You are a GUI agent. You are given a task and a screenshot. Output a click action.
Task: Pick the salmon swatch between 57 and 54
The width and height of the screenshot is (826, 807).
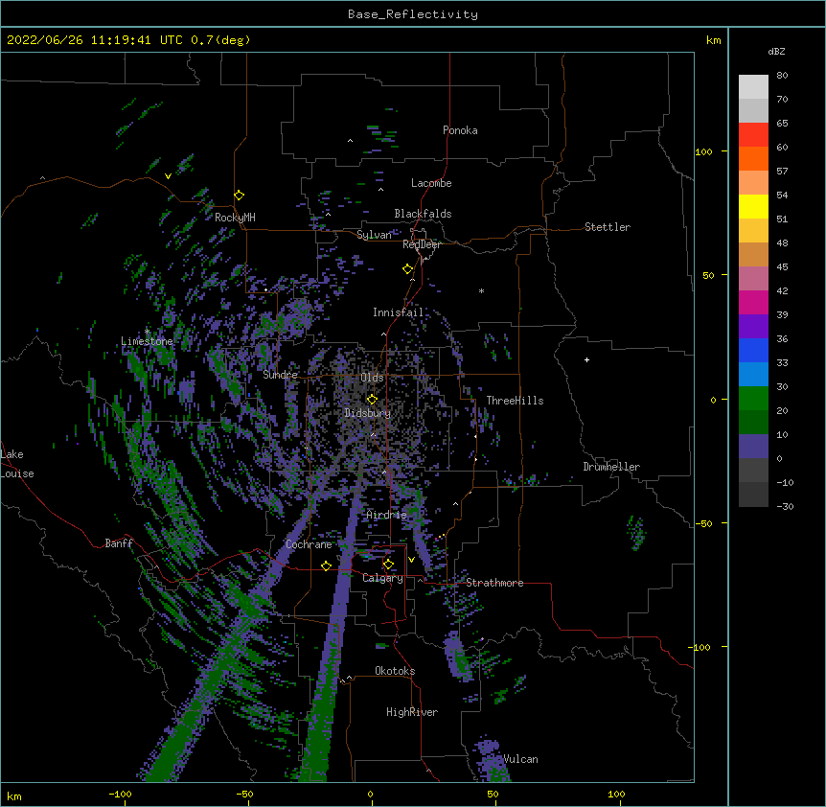pos(753,183)
